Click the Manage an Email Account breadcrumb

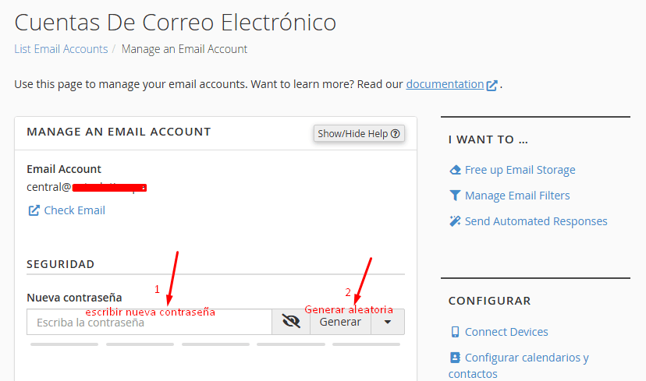[184, 49]
